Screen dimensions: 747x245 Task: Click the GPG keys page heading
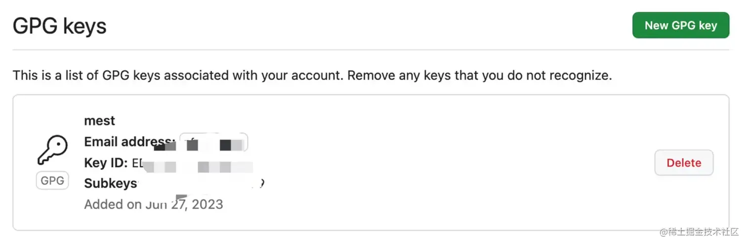(59, 26)
